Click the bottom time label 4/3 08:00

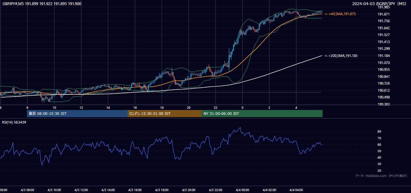[x=27, y=190]
